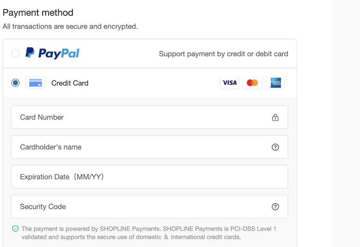Click "Support payment by credit or debit card" text
This screenshot has height=247, width=360.
click(x=223, y=54)
